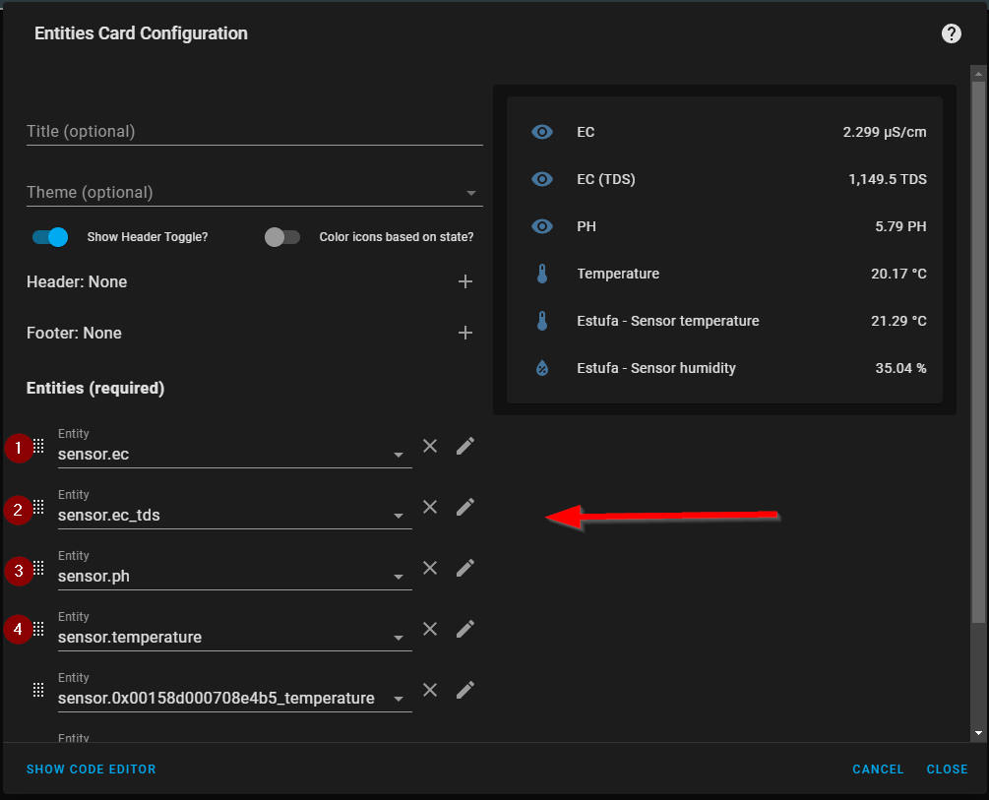Expand the sensor.ec entity dropdown

[399, 455]
